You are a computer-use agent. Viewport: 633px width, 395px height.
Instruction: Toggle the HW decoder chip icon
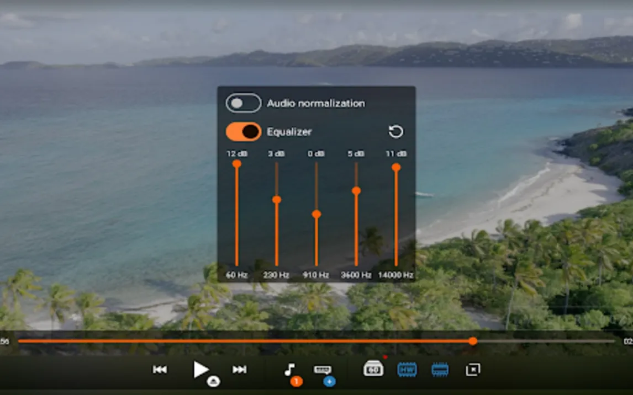pyautogui.click(x=407, y=370)
